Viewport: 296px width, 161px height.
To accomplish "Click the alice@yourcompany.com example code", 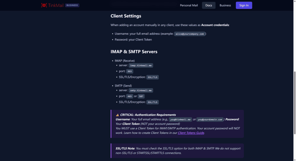I will (x=190, y=34).
